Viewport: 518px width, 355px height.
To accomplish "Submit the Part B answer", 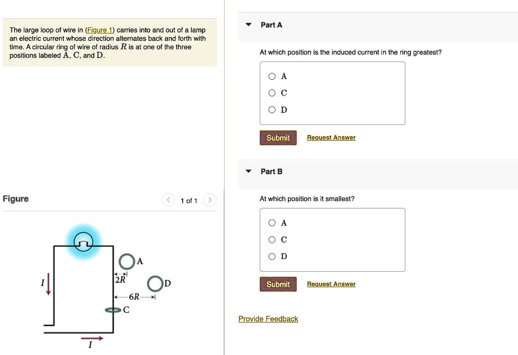I will pyautogui.click(x=278, y=284).
